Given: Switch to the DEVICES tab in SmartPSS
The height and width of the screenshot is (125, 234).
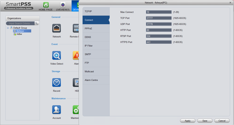Looking at the screenshot, I should pyautogui.click(x=75, y=6).
